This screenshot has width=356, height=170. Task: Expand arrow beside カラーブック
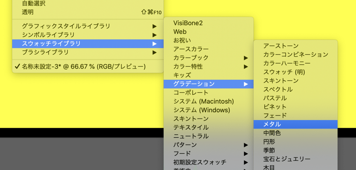pyautogui.click(x=246, y=58)
